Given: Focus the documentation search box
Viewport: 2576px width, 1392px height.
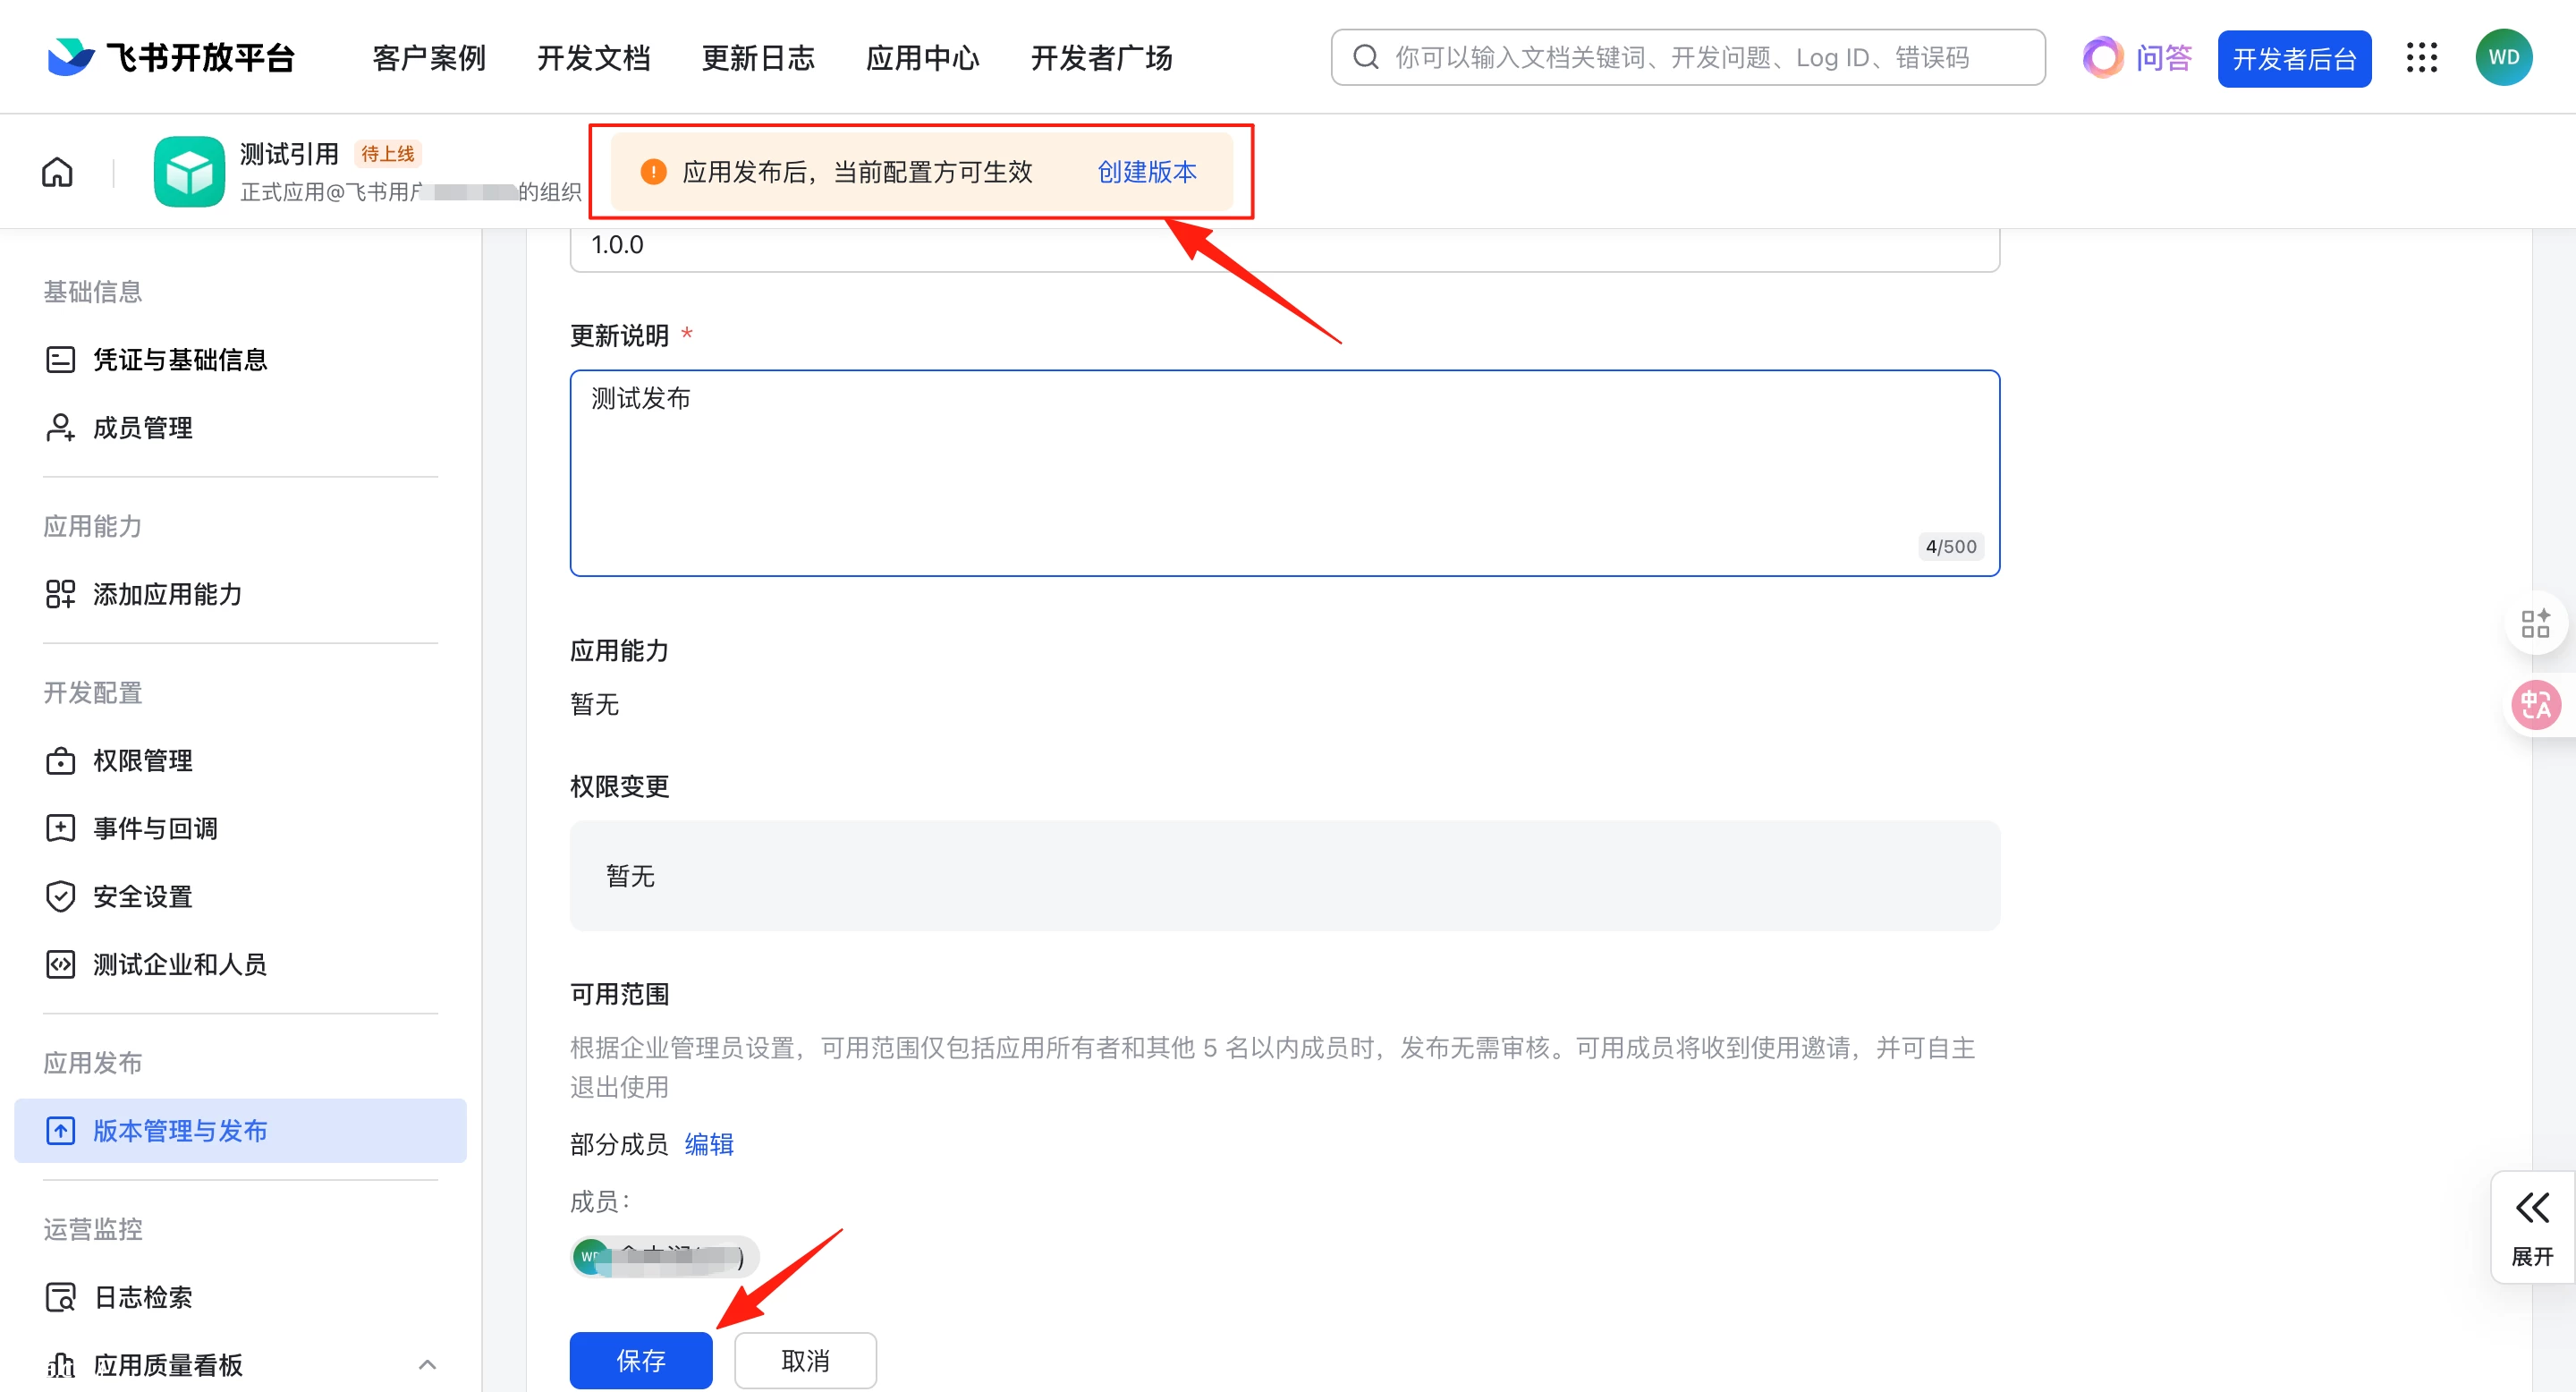Looking at the screenshot, I should (1686, 58).
